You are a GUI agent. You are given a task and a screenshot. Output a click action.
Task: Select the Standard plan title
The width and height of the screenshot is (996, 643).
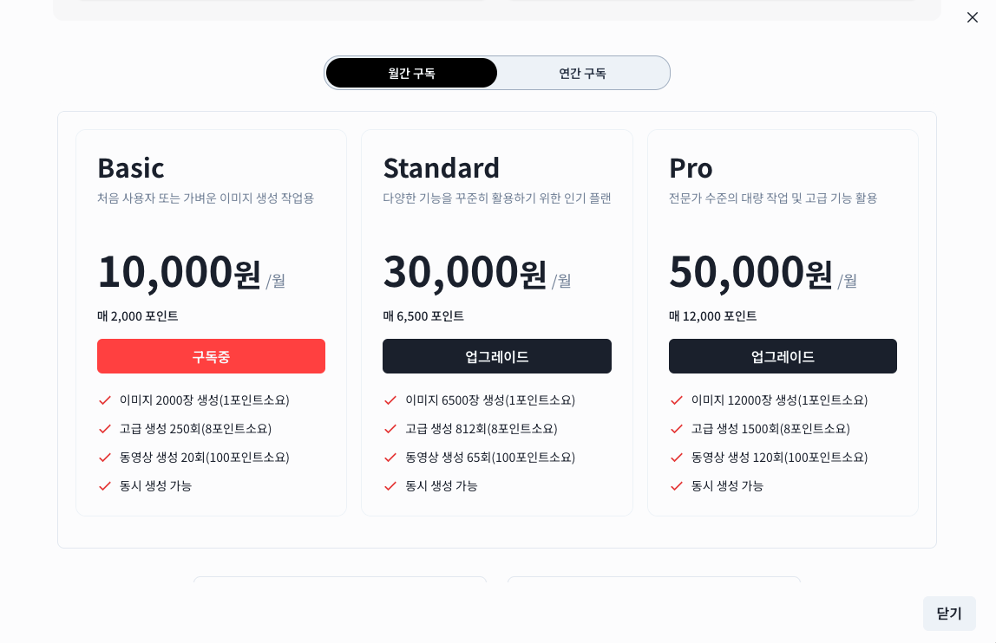[442, 168]
